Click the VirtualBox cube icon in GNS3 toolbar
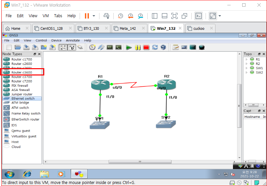Screen dimensions: 267x186 163,47
